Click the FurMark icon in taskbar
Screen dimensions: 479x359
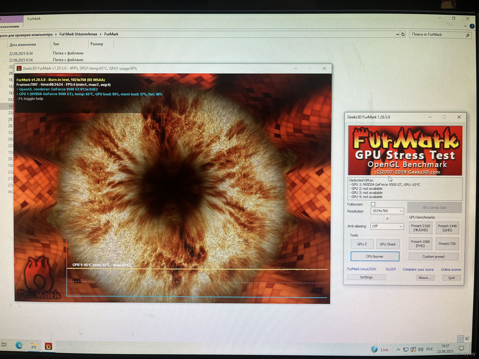tap(48, 346)
